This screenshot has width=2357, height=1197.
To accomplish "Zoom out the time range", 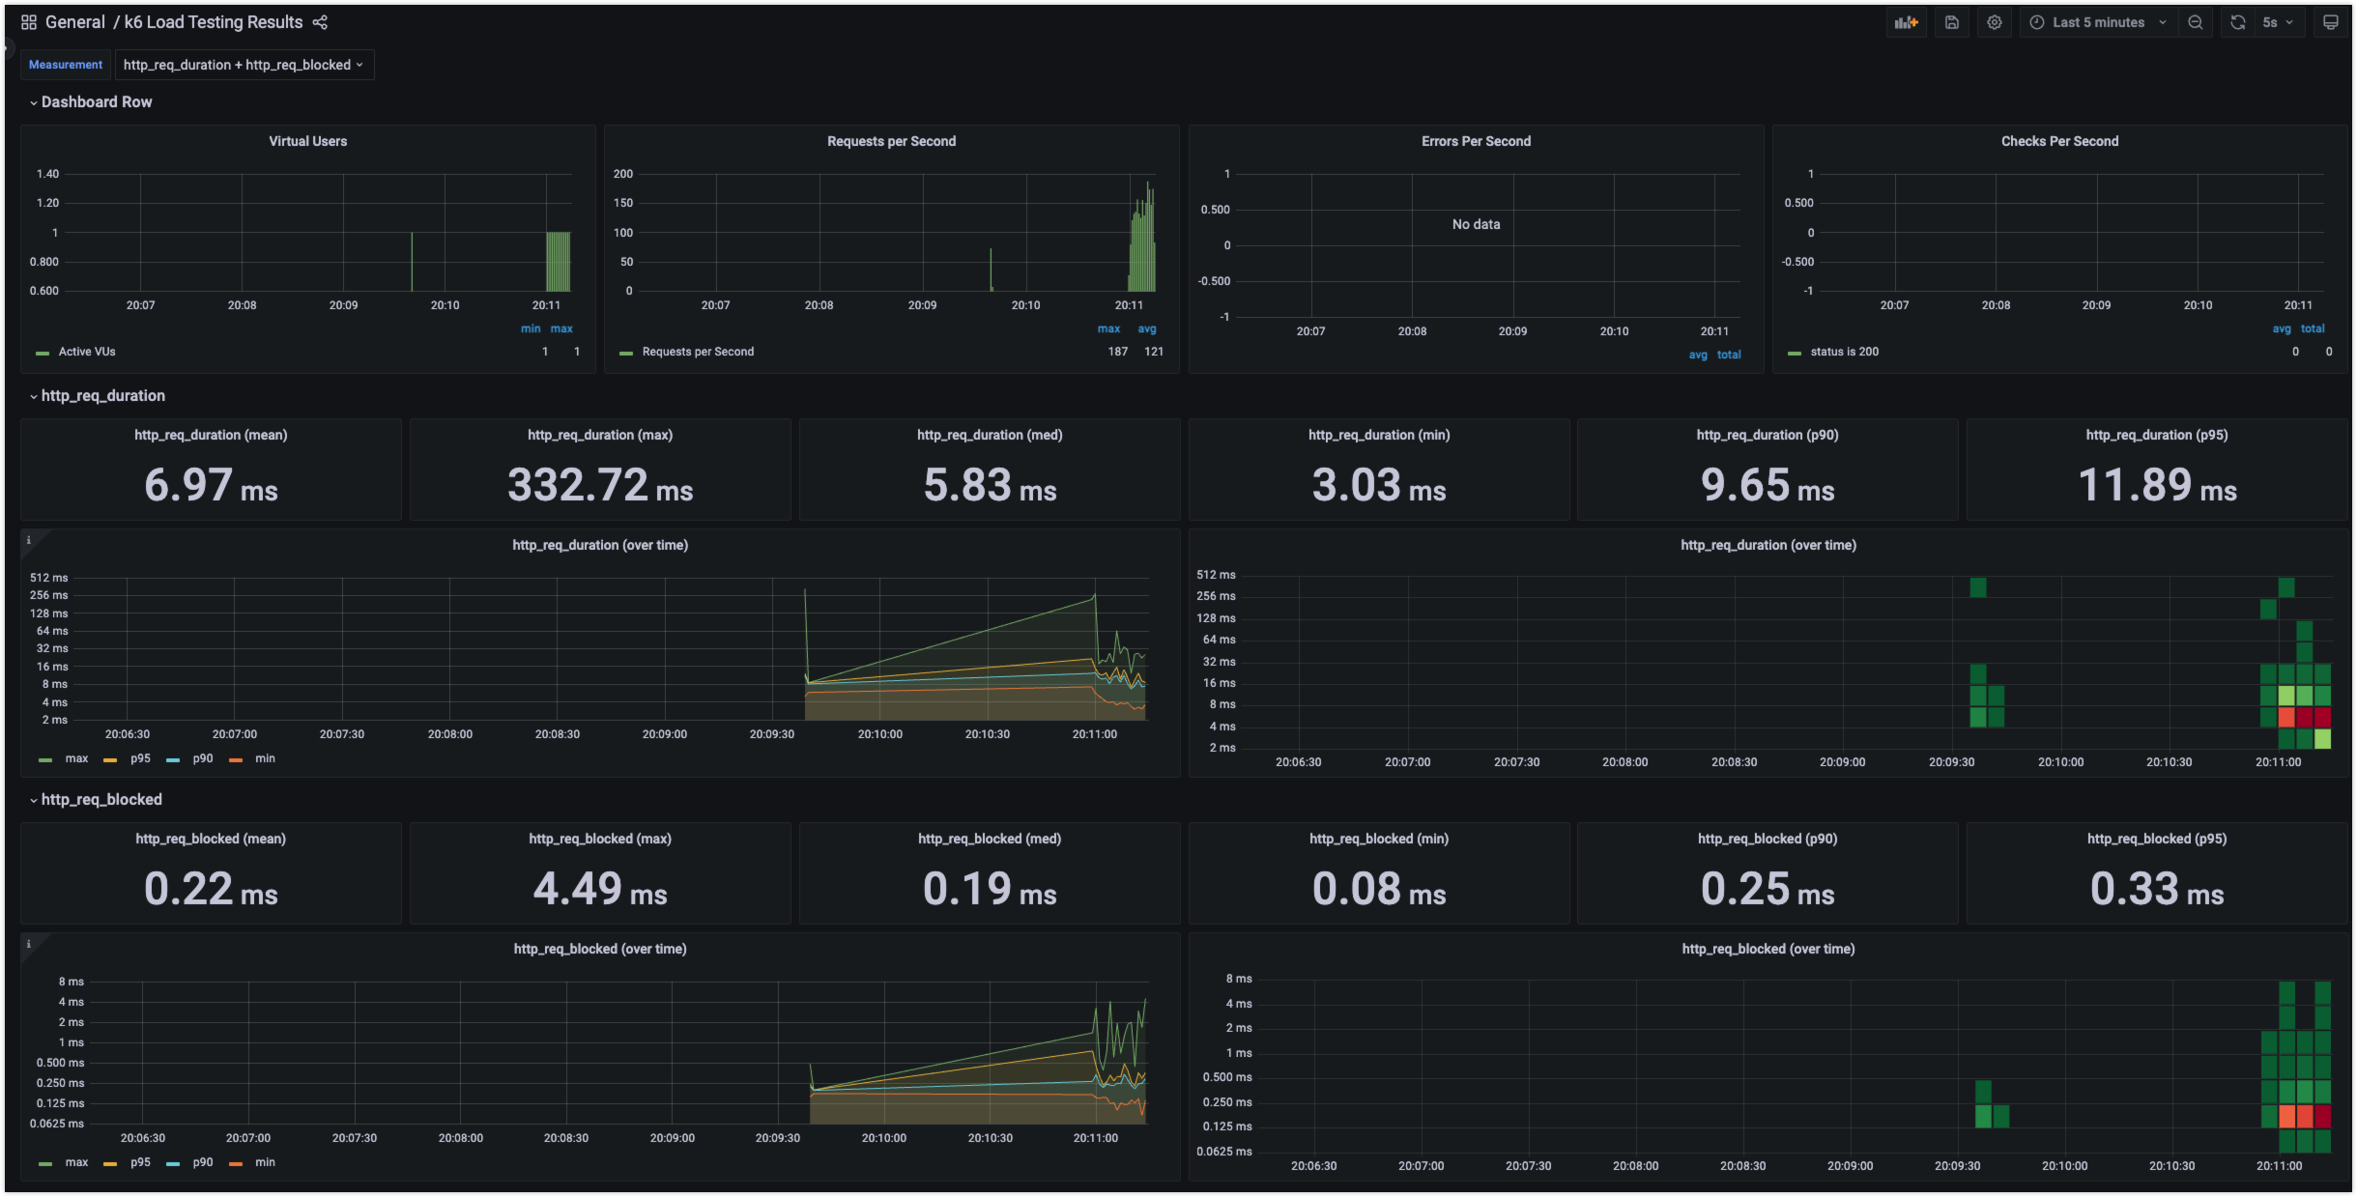I will (2196, 22).
